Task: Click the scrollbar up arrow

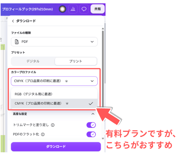Action: pyautogui.click(x=103, y=29)
